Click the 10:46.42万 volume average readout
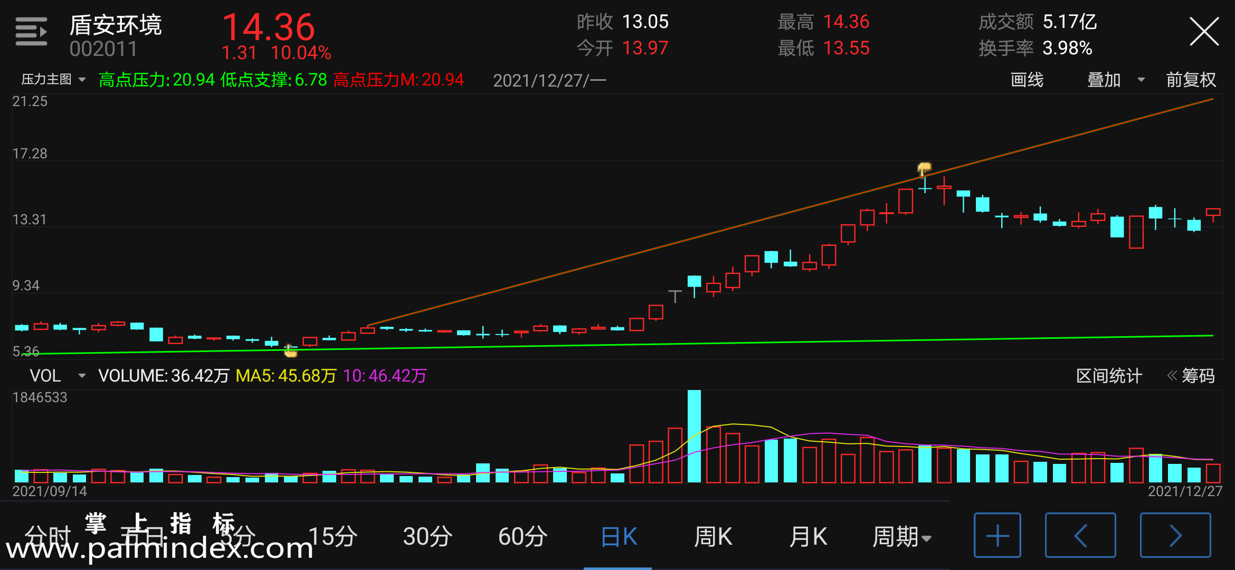The image size is (1235, 570). [385, 376]
